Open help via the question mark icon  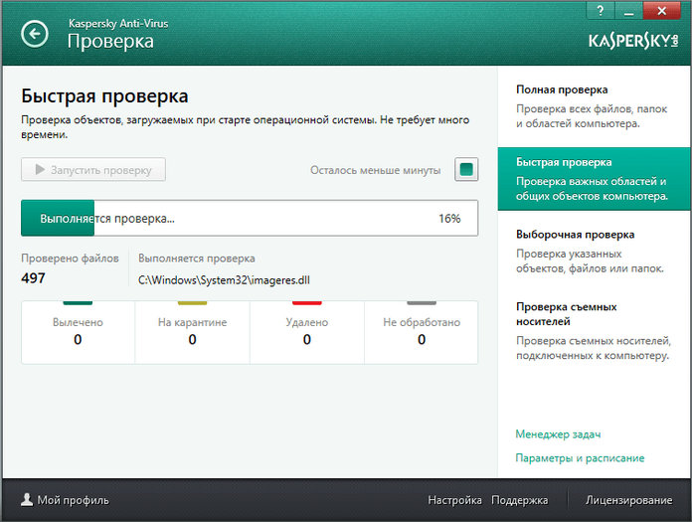[601, 11]
